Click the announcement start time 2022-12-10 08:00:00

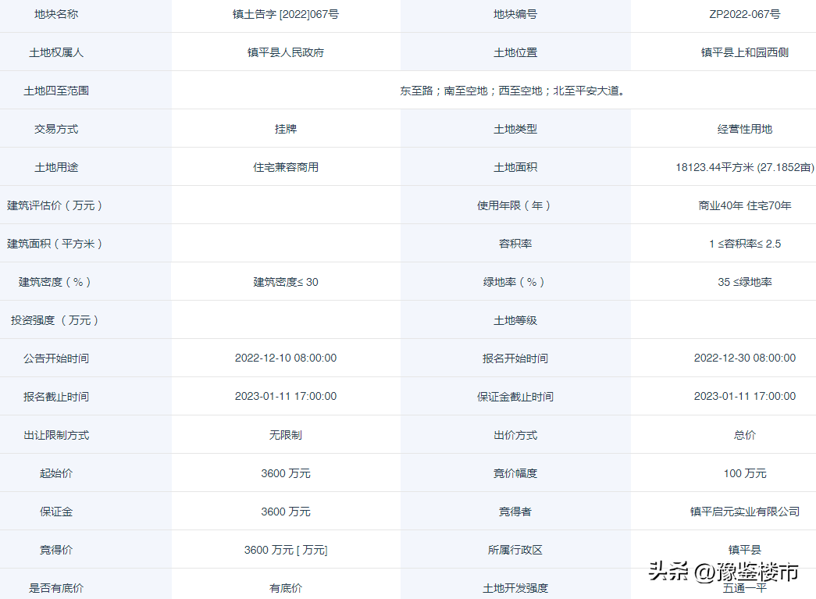[285, 358]
